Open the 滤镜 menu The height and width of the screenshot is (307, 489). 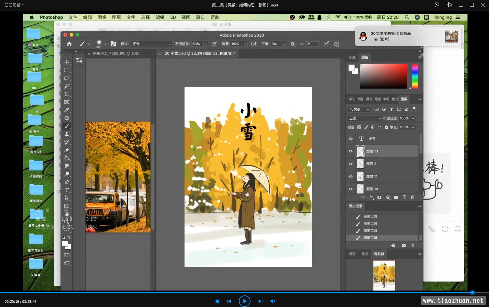click(160, 17)
